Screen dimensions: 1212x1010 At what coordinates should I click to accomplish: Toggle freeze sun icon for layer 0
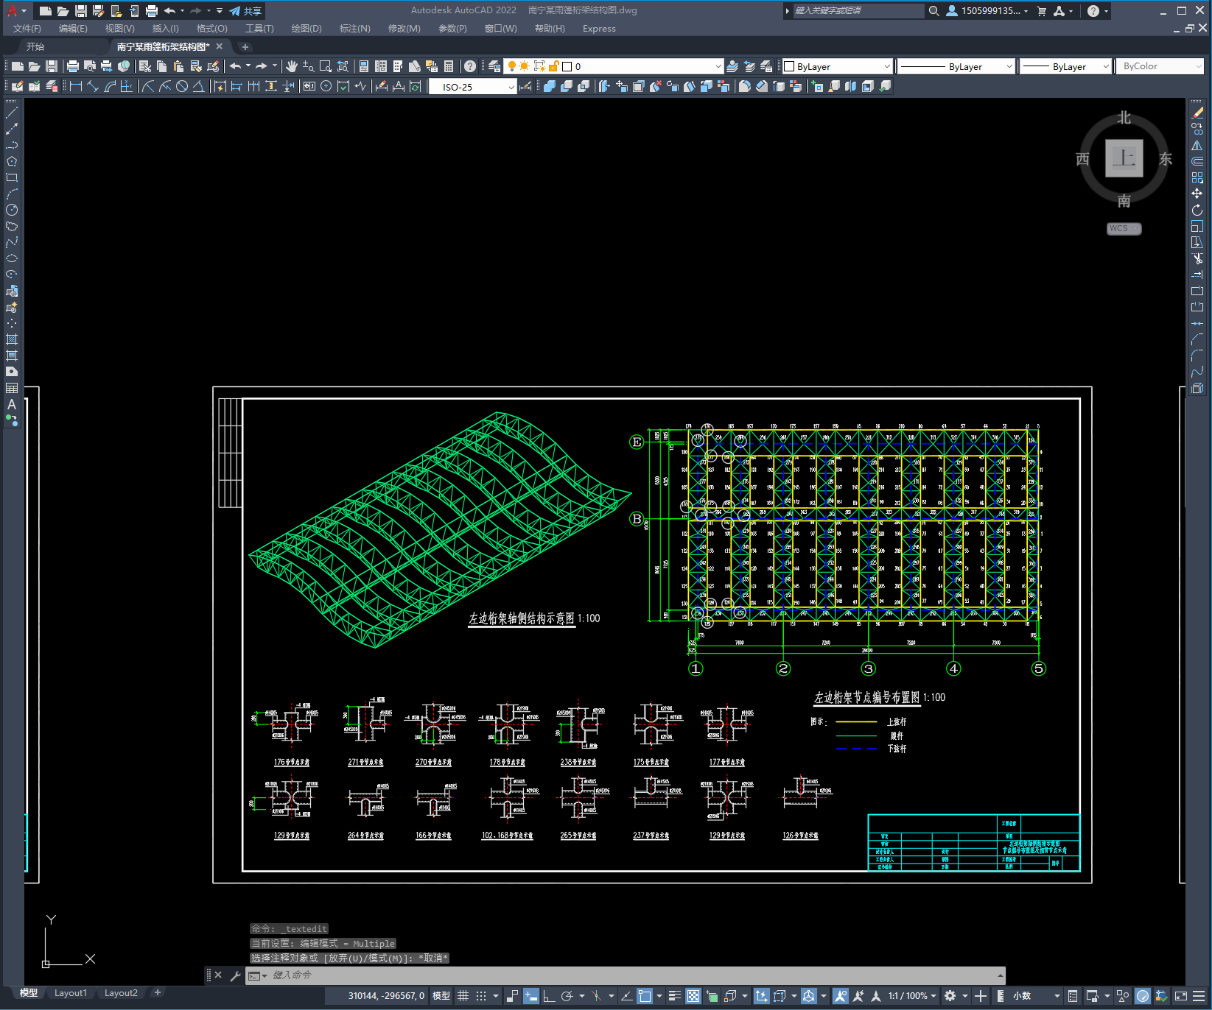coord(525,66)
